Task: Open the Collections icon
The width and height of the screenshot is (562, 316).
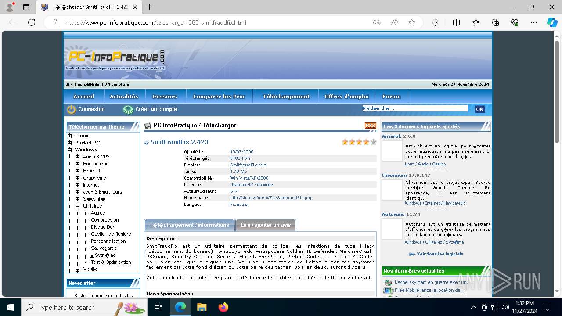Action: (x=495, y=22)
